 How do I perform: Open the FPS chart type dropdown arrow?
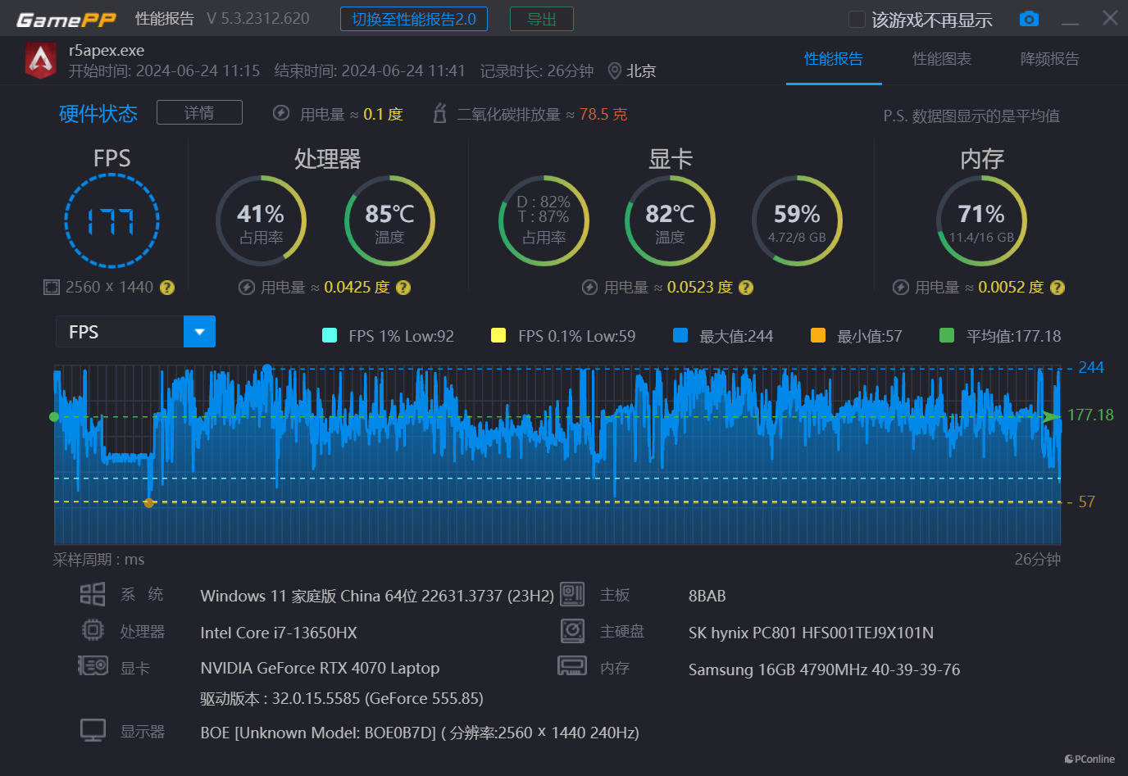tap(199, 332)
